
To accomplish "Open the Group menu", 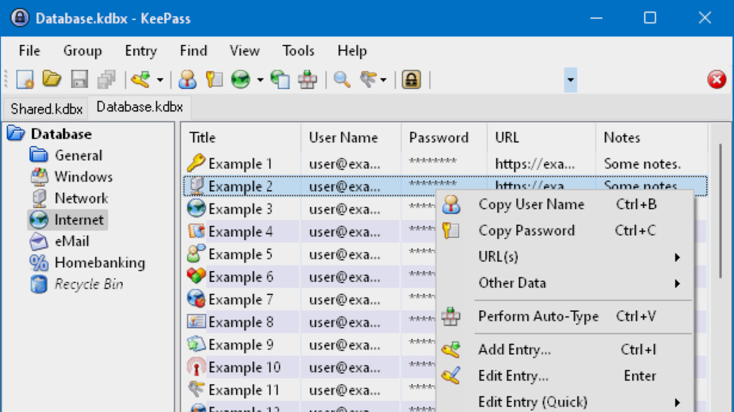I will (83, 51).
